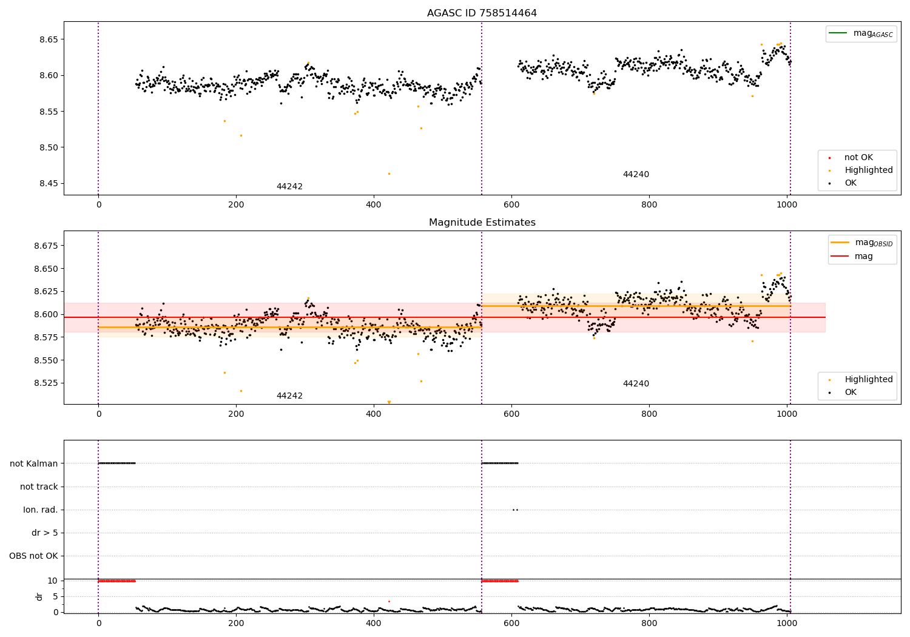Click the 8.625 y-tick in middle plot
The image size is (910, 637).
point(46,292)
